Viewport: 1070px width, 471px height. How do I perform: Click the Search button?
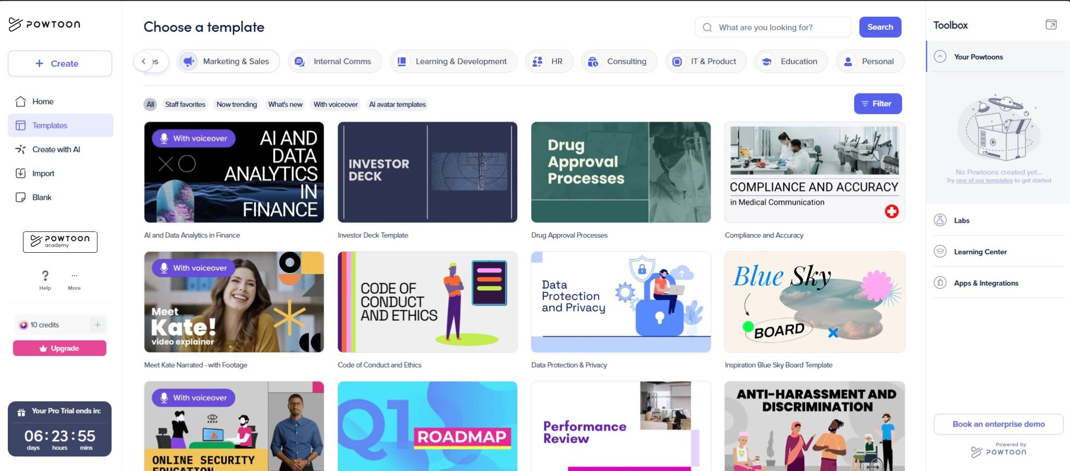880,27
